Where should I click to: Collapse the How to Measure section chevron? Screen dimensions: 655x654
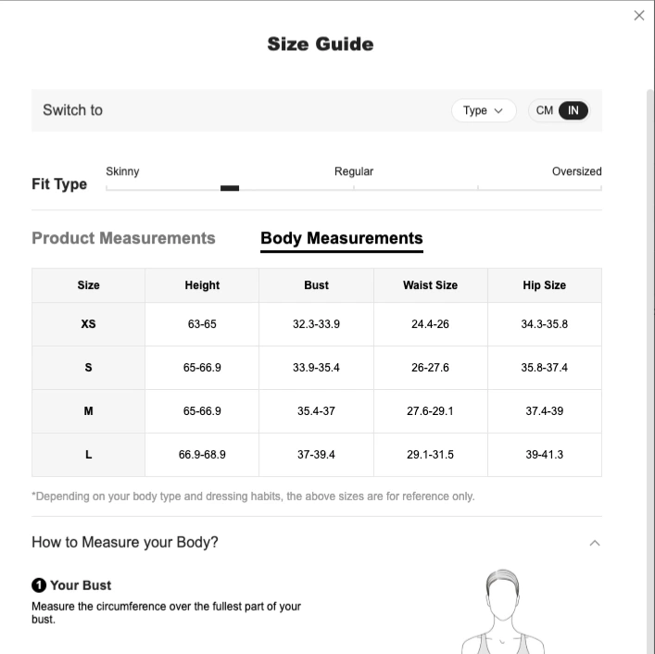pos(595,543)
